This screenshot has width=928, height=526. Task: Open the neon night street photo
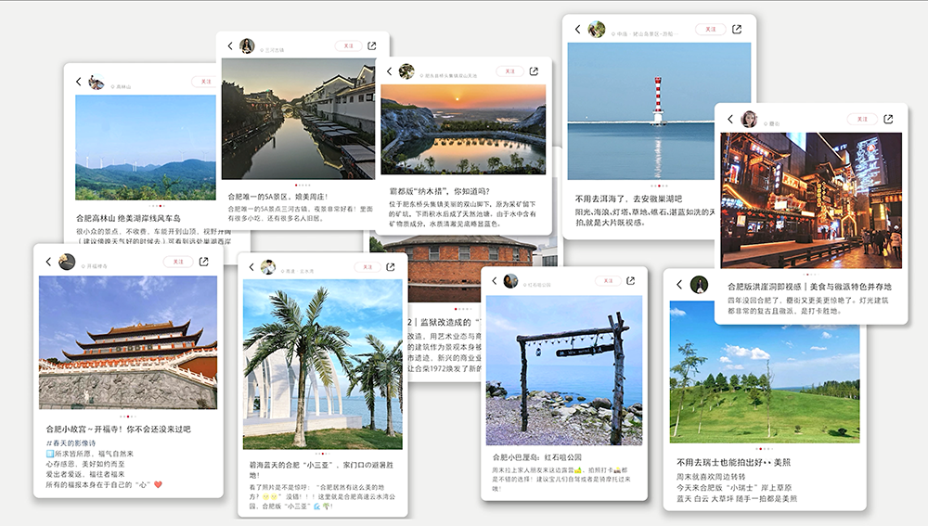[x=811, y=200]
